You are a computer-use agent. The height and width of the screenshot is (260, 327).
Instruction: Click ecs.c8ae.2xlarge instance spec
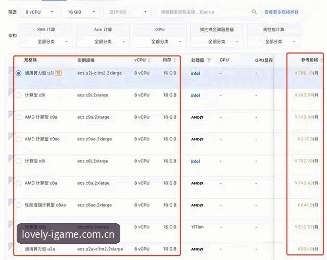pyautogui.click(x=95, y=205)
